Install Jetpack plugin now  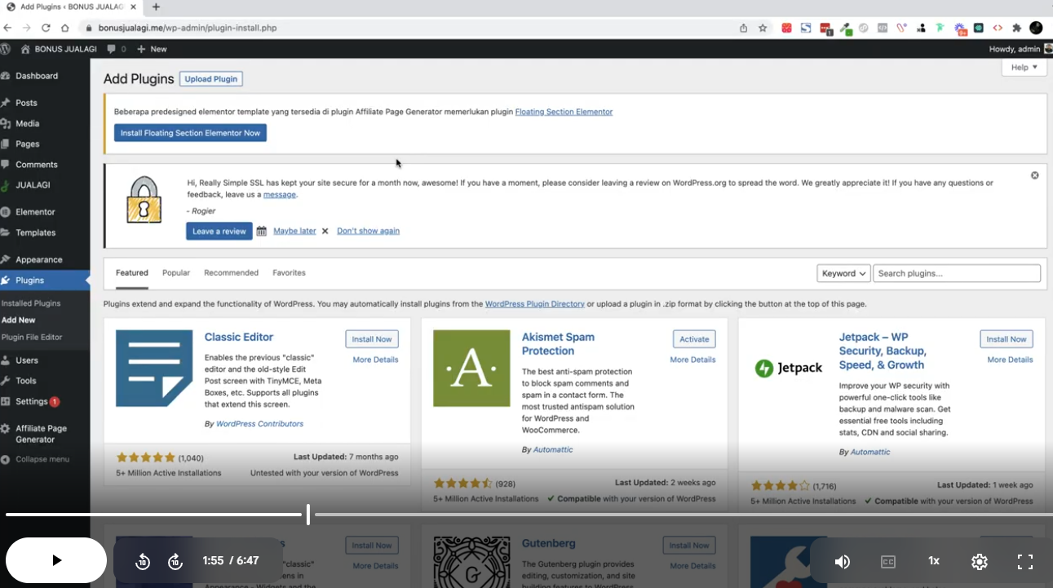pos(1007,339)
